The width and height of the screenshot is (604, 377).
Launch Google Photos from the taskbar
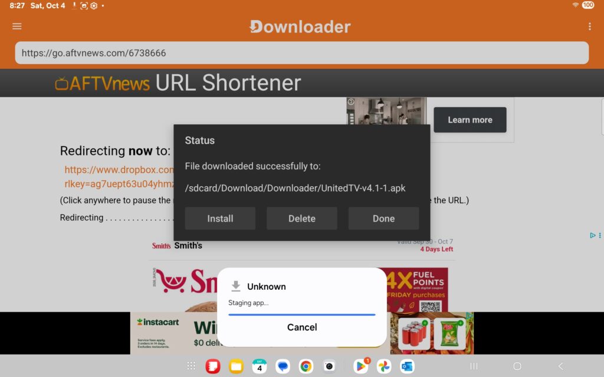(x=384, y=366)
